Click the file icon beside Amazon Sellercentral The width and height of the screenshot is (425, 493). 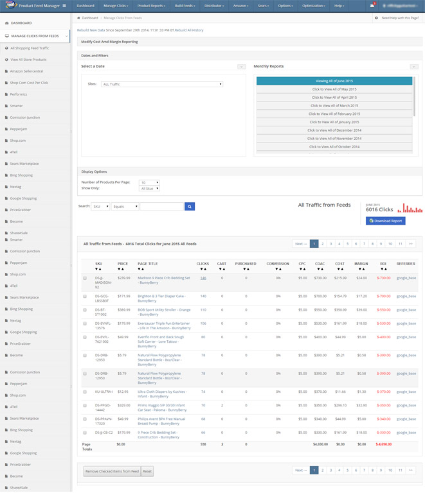click(x=6, y=71)
